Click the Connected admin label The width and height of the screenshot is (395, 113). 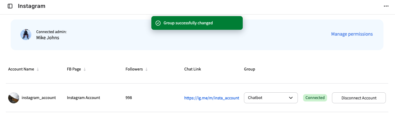pos(51,32)
